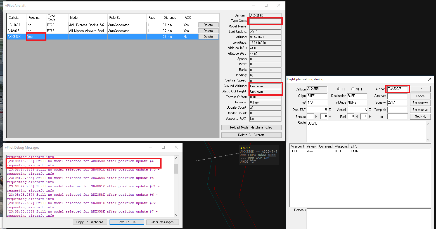Confirm flight plan with OK button
This screenshot has width=436, height=245.
click(420, 89)
